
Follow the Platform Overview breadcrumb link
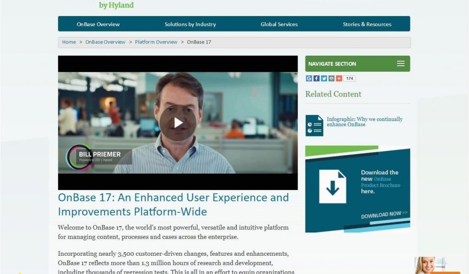tap(156, 42)
